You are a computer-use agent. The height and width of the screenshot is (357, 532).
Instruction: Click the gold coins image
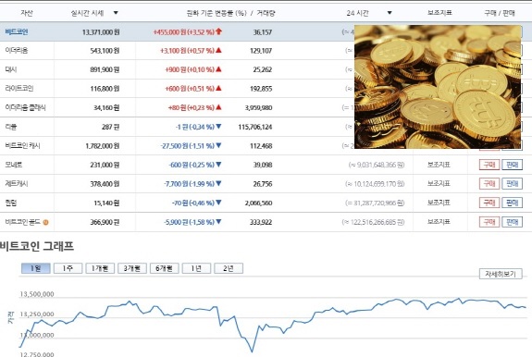point(438,87)
